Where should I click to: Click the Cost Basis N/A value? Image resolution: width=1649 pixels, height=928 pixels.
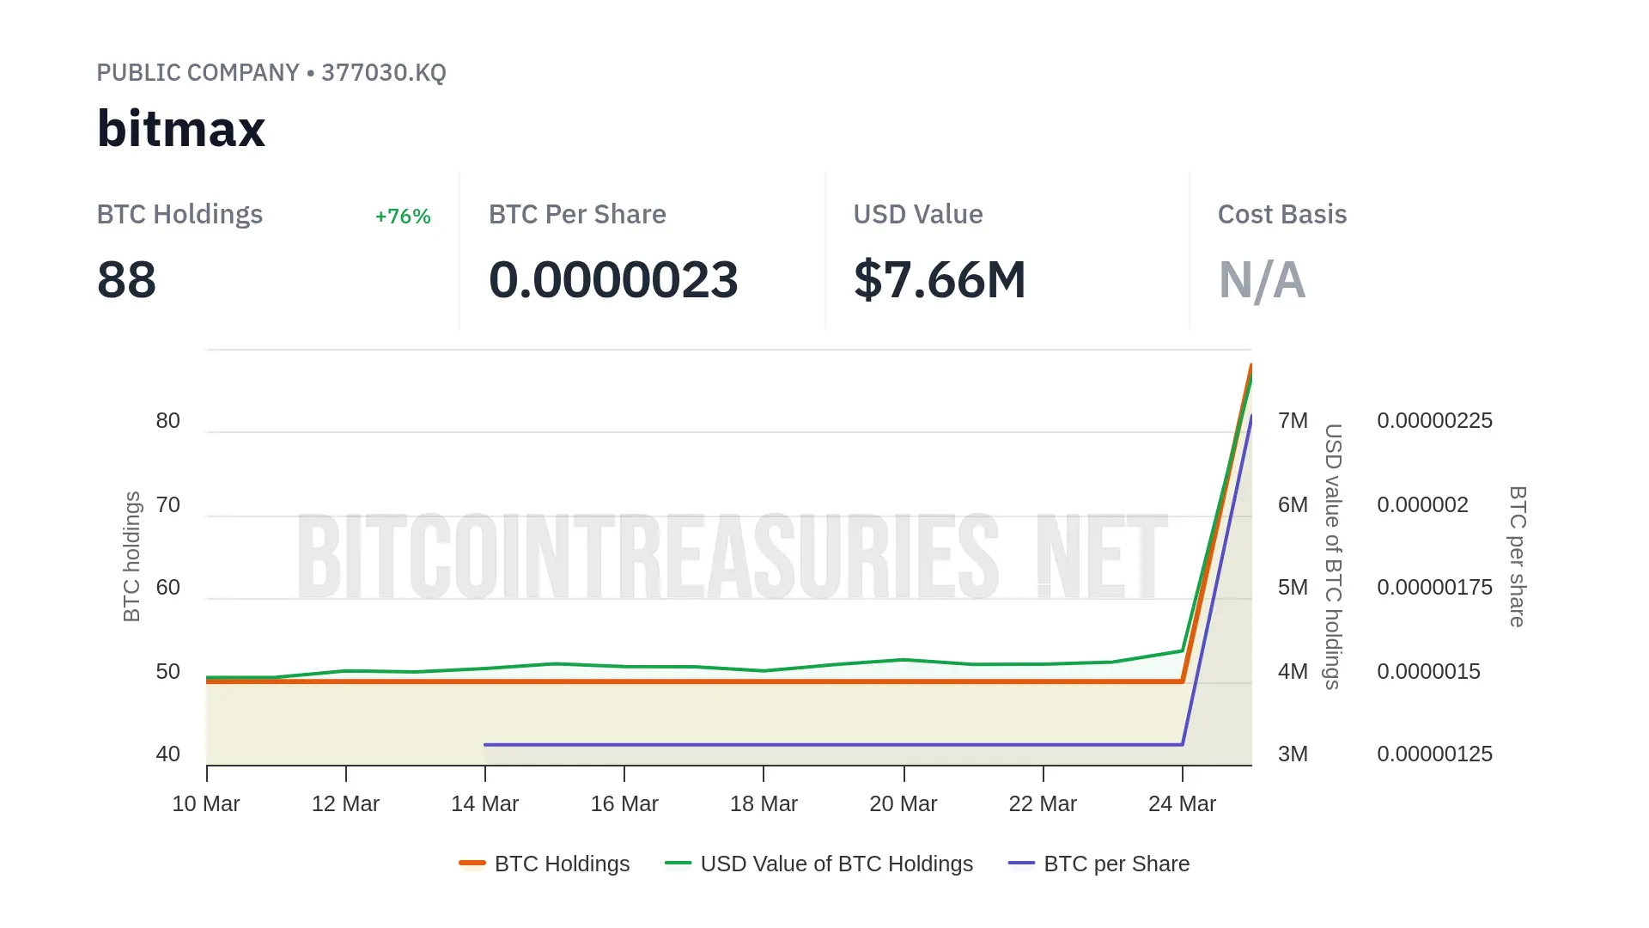pyautogui.click(x=1262, y=280)
